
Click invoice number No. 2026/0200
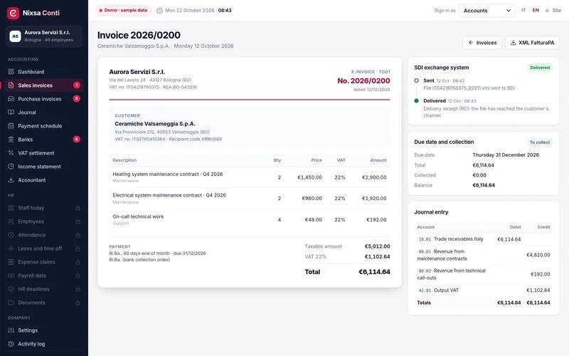[x=363, y=80]
